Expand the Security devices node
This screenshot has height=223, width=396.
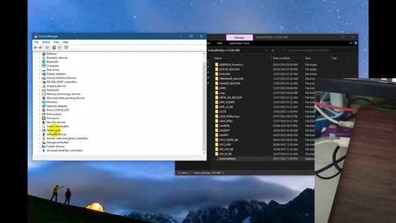[x=40, y=123]
